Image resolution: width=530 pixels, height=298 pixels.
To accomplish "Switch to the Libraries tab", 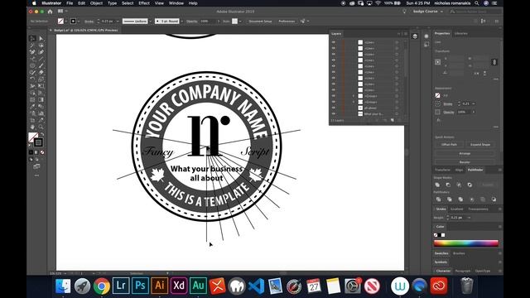I will click(x=461, y=33).
